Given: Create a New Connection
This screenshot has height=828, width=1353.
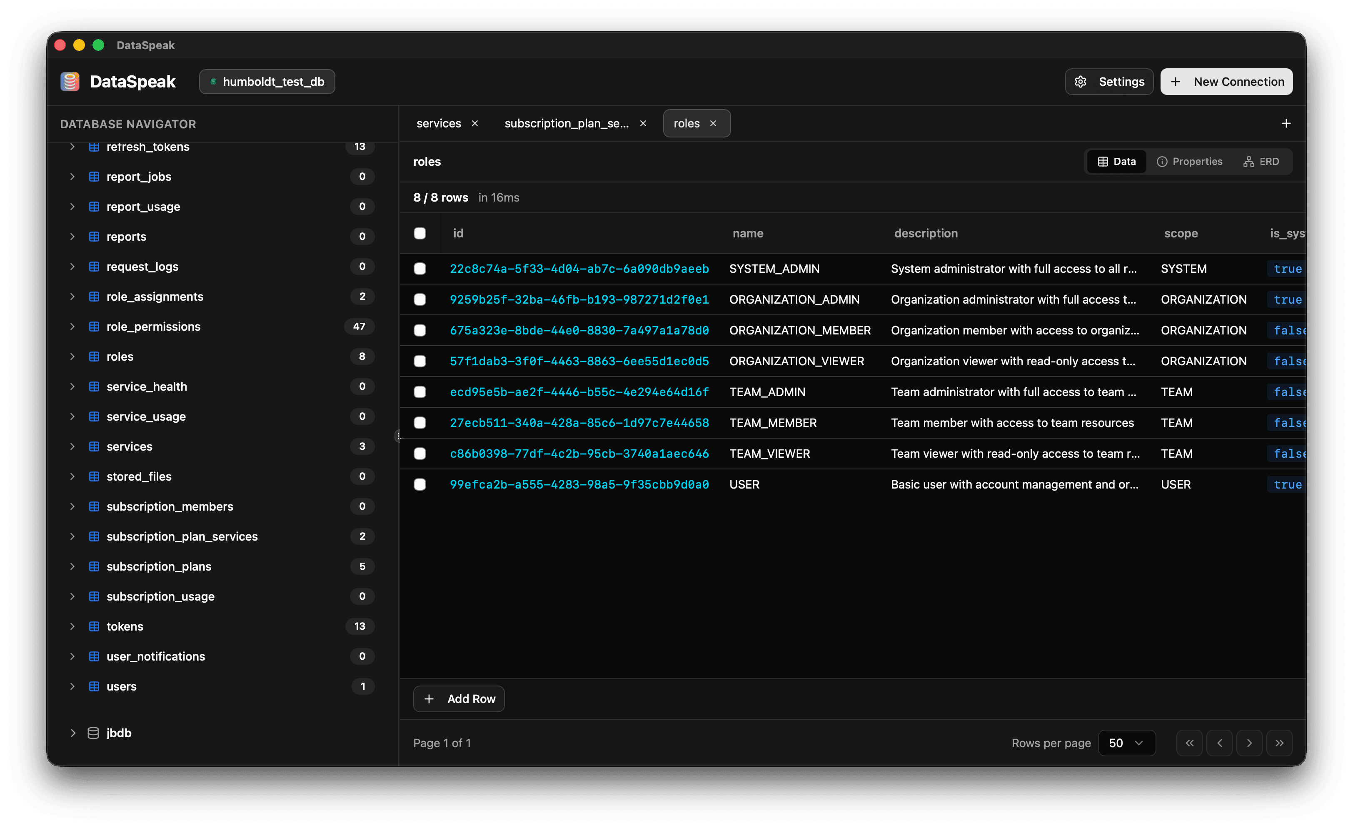Looking at the screenshot, I should click(1226, 81).
